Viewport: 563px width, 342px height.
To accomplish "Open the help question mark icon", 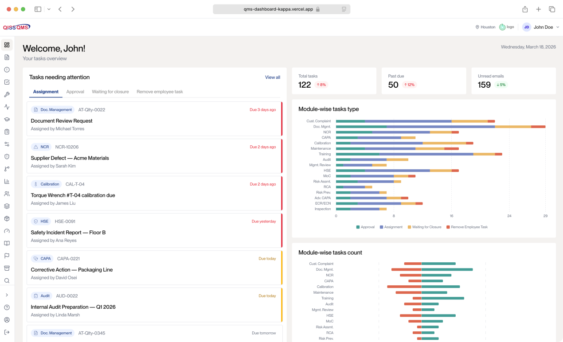I will click(7, 307).
